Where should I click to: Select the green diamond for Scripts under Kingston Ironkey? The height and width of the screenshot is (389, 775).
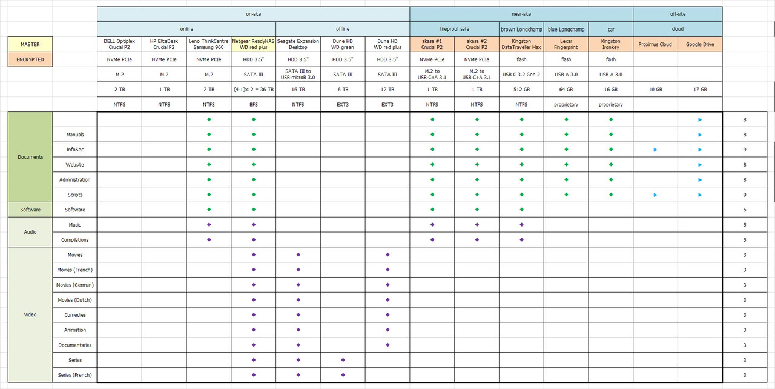(x=611, y=194)
